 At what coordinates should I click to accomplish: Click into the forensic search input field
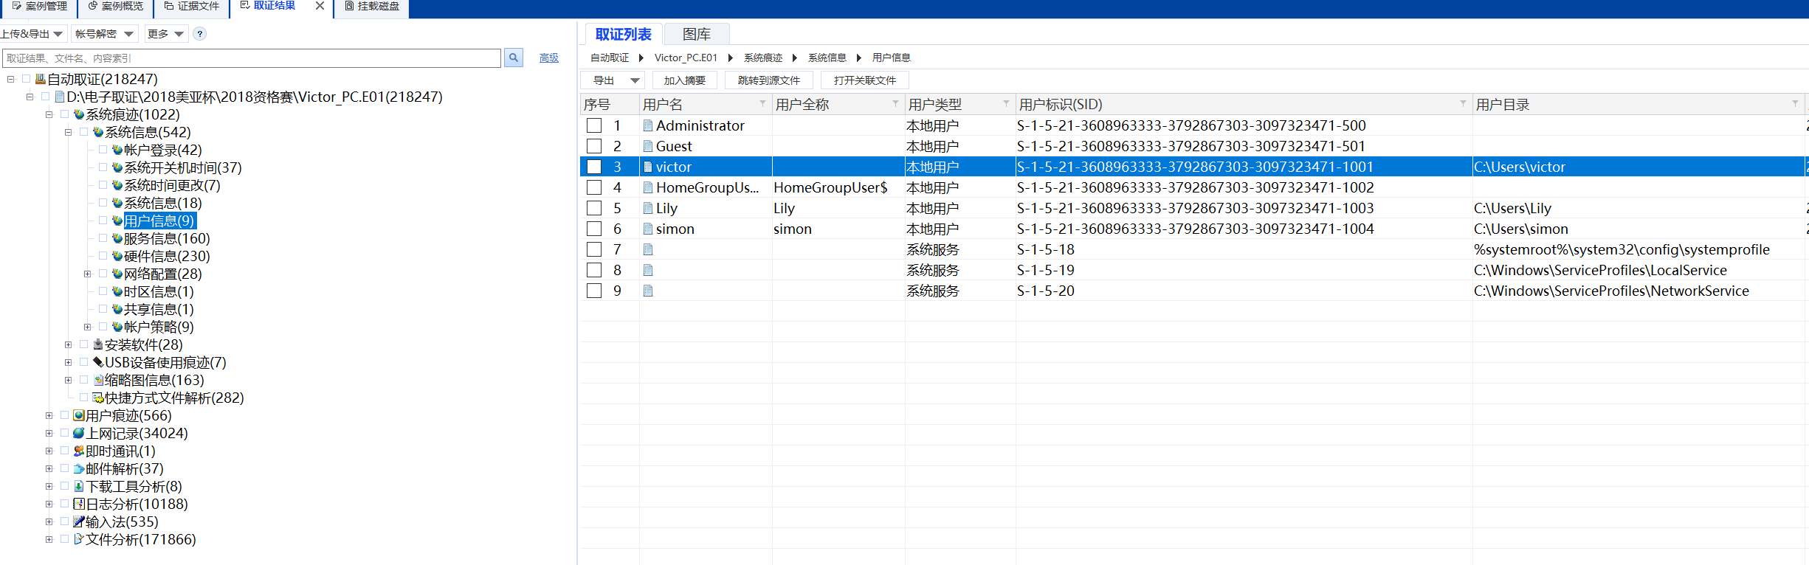[x=251, y=58]
